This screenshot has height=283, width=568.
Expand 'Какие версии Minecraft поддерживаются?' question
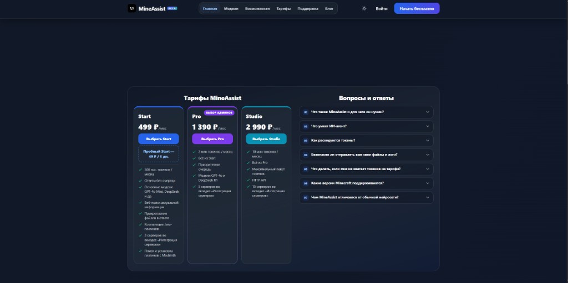click(366, 183)
